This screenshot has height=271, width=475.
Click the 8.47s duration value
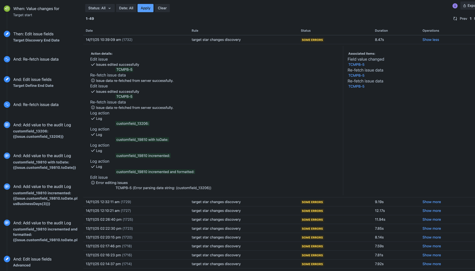pyautogui.click(x=379, y=39)
